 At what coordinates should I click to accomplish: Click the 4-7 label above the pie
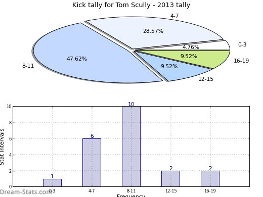coord(174,16)
